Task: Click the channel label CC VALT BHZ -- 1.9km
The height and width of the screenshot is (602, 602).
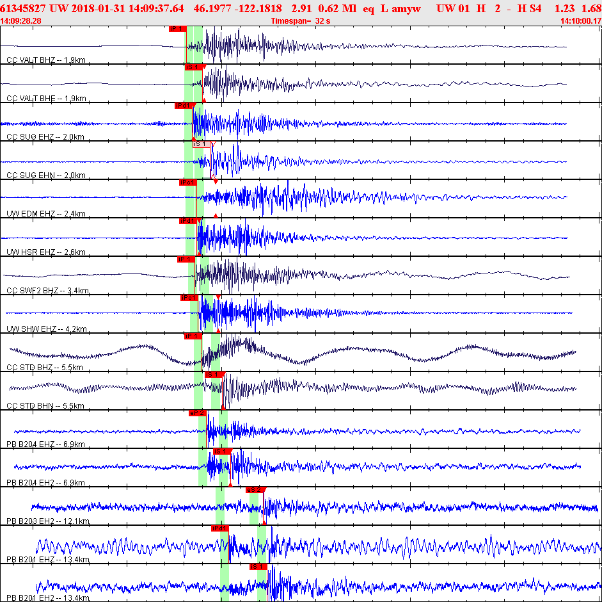Action: 46,60
